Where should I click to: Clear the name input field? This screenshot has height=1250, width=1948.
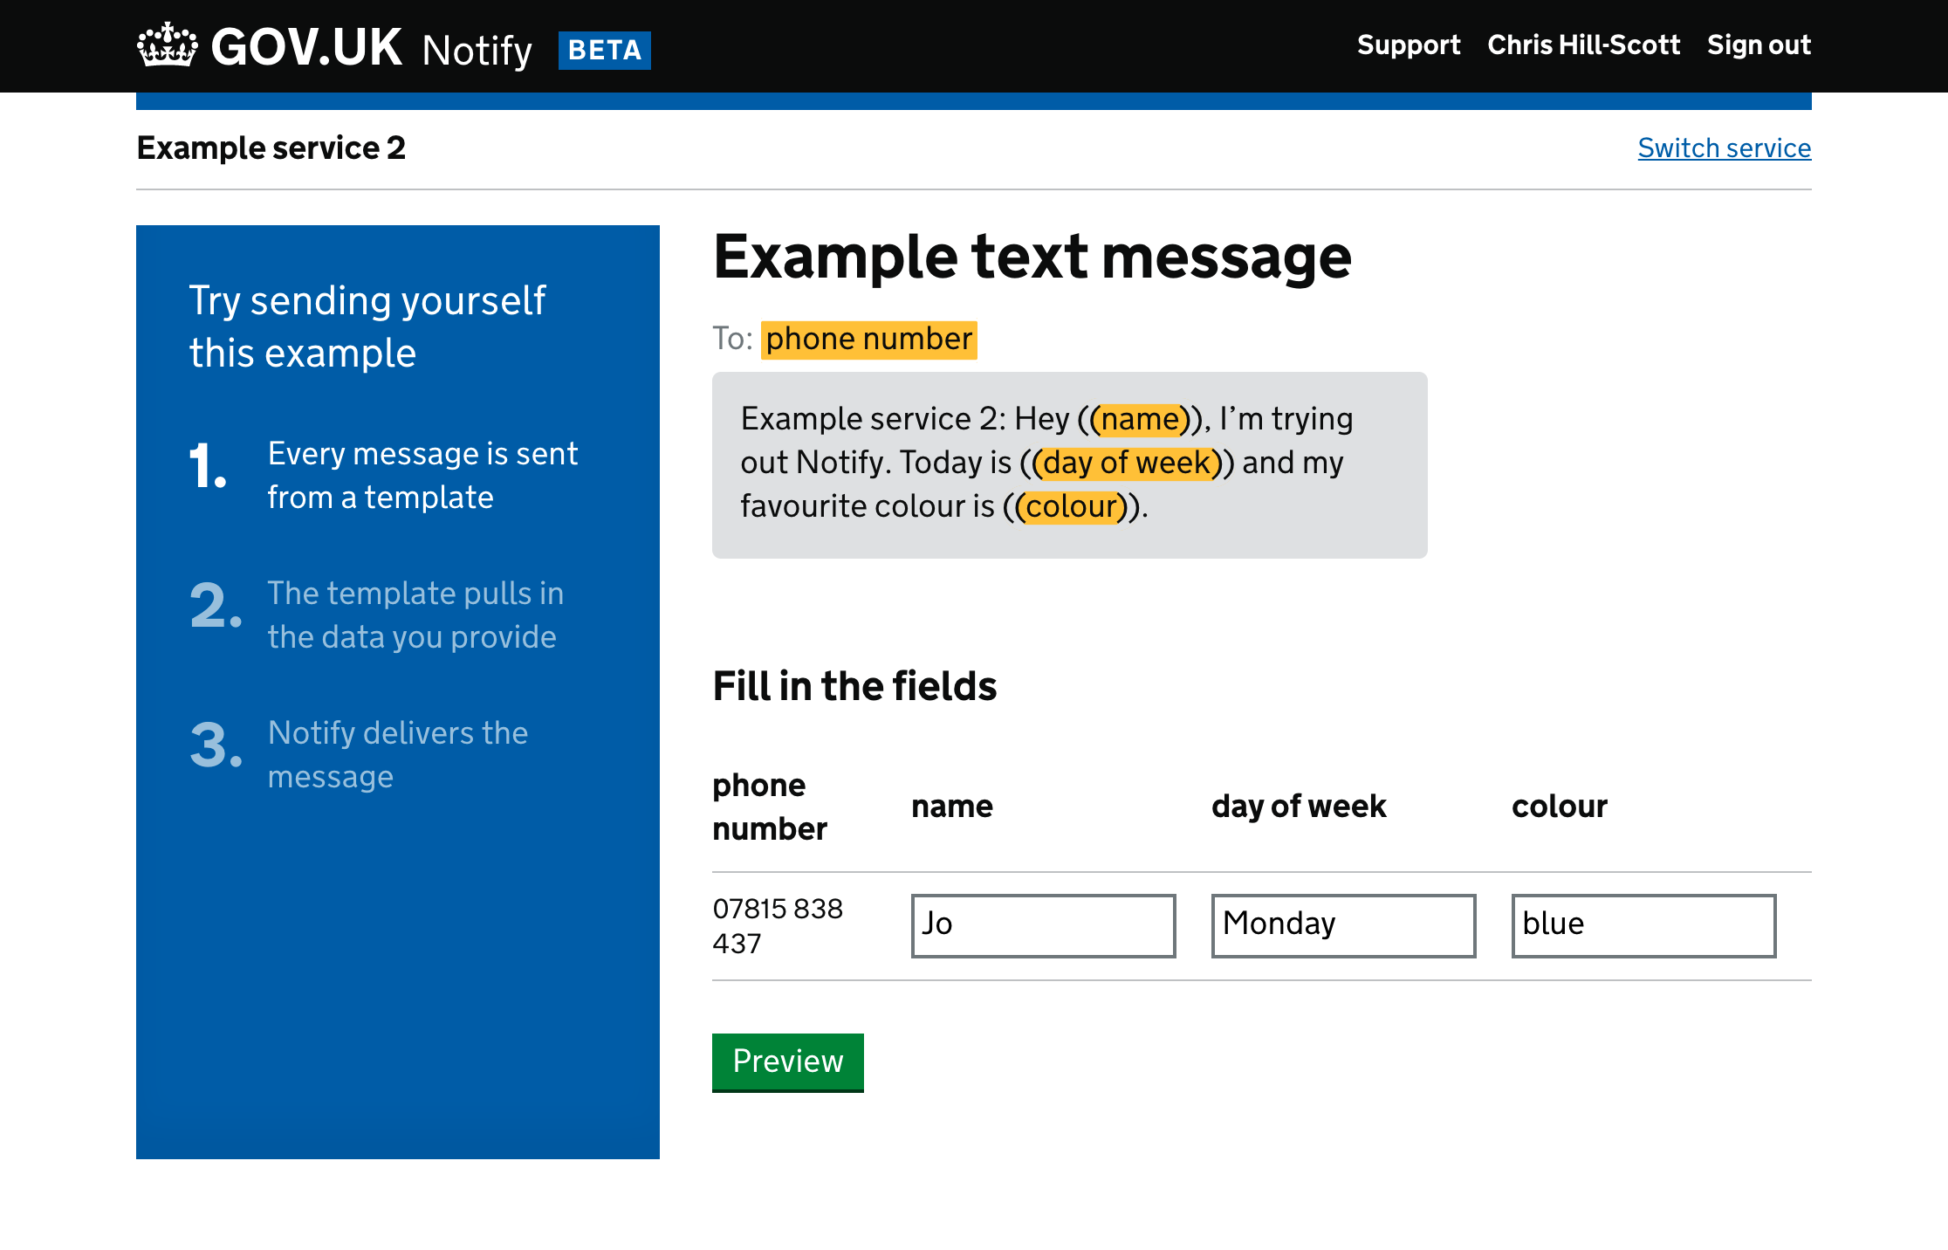[x=1044, y=924]
